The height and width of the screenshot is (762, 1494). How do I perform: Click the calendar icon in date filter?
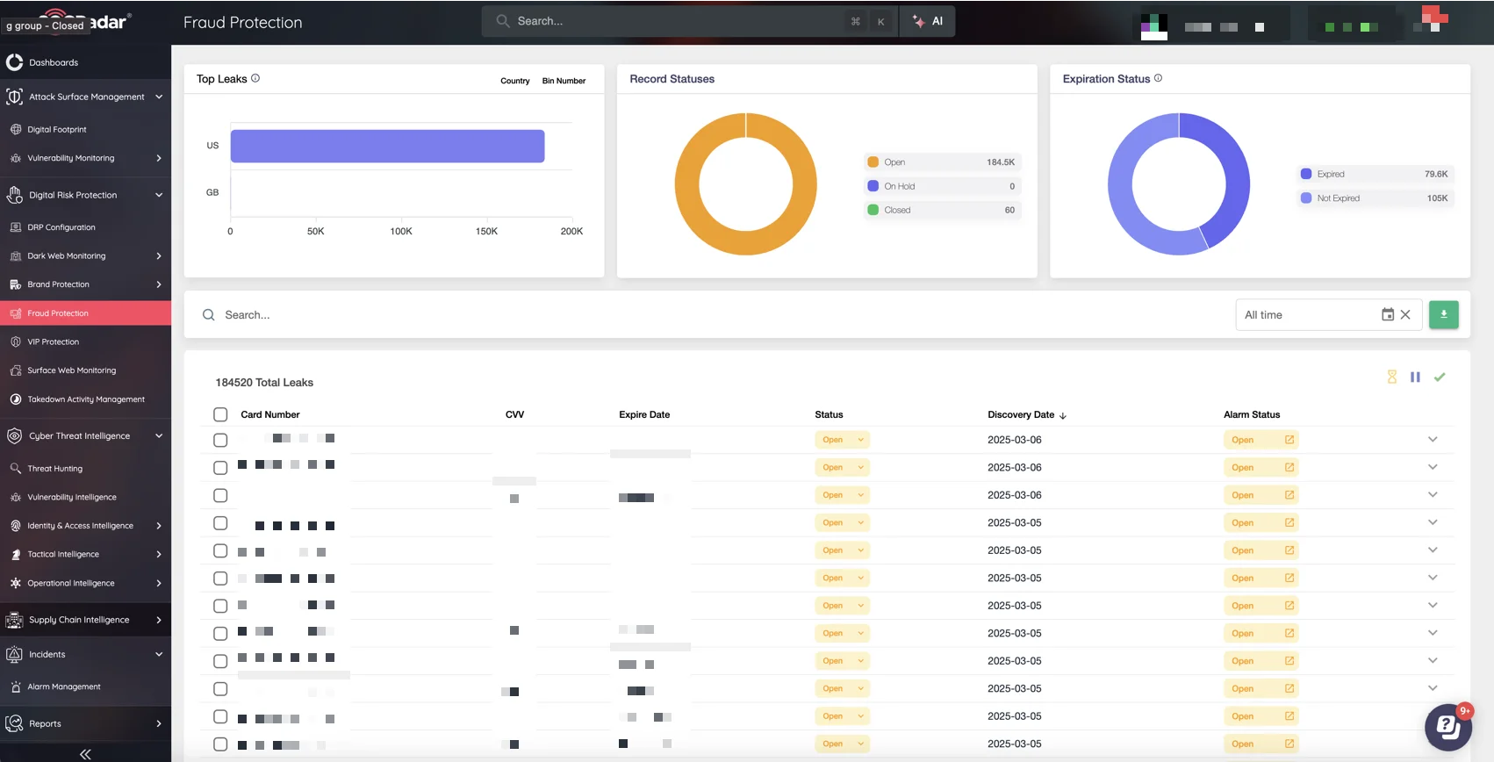tap(1388, 314)
